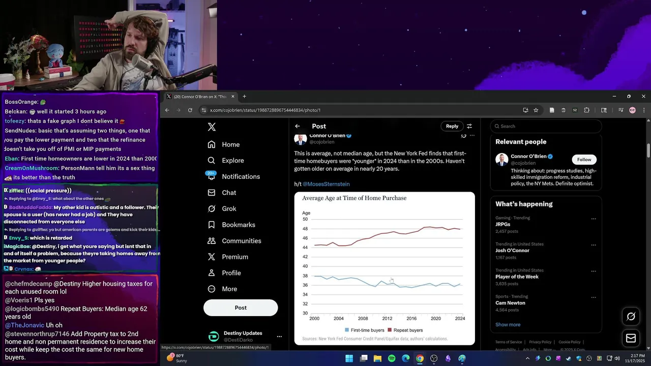Click the site info icon in address bar

(203, 110)
